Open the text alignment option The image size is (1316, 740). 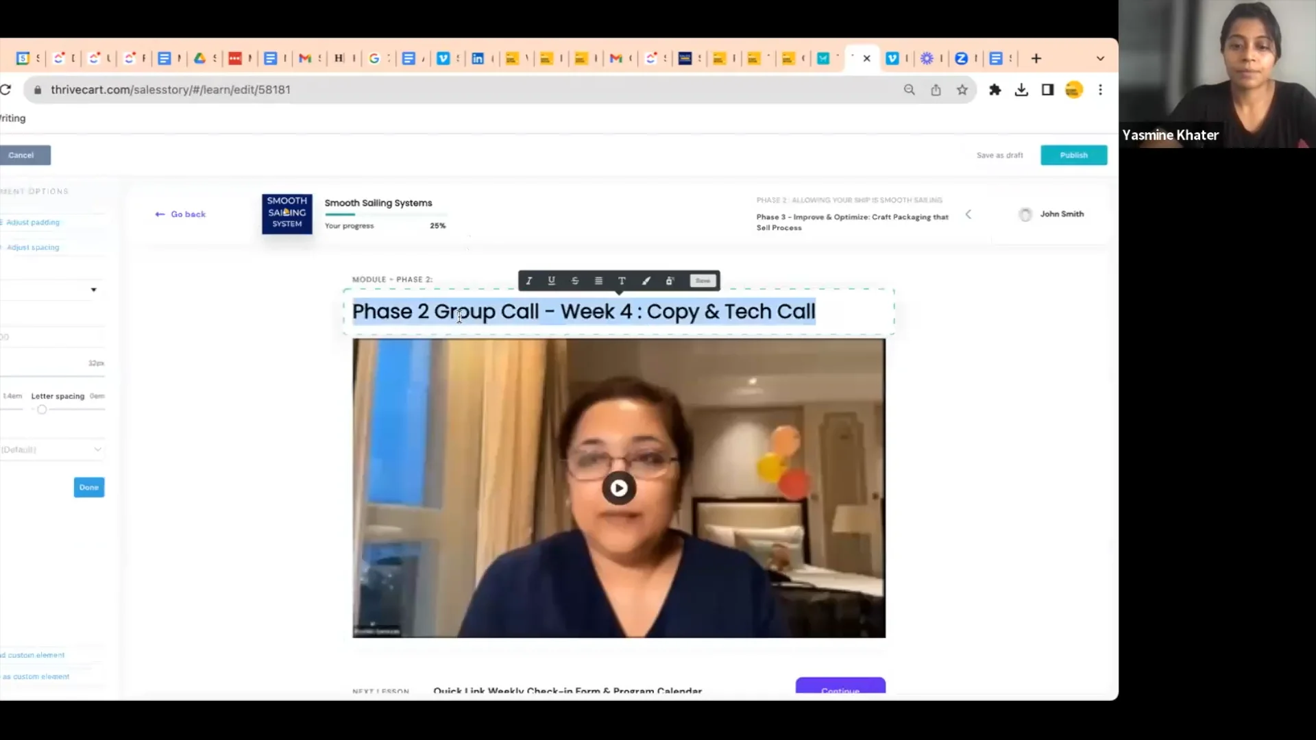598,281
